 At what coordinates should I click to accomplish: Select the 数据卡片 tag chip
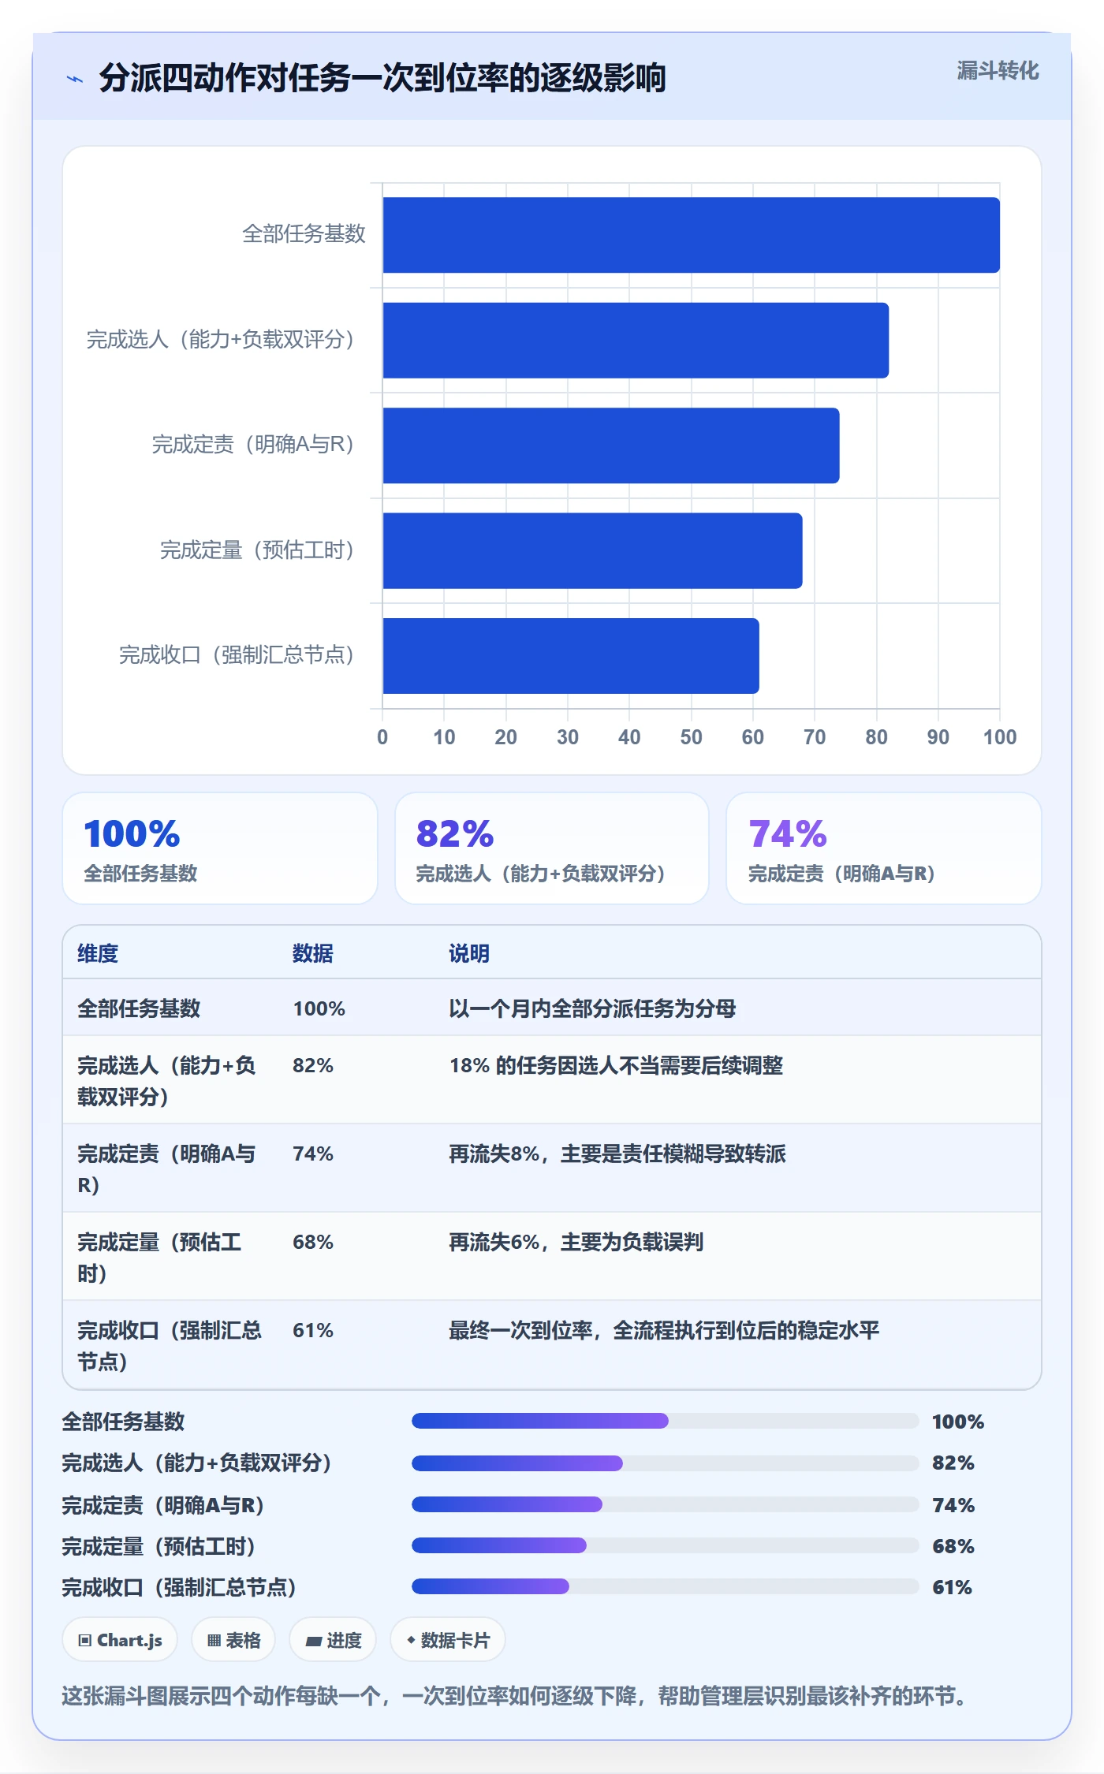(x=448, y=1640)
